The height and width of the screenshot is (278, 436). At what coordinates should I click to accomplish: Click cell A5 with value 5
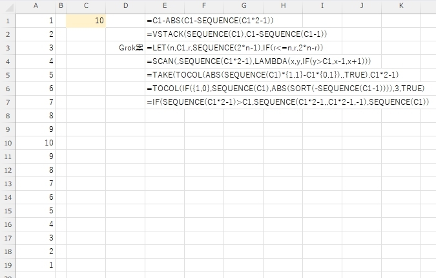pos(36,75)
